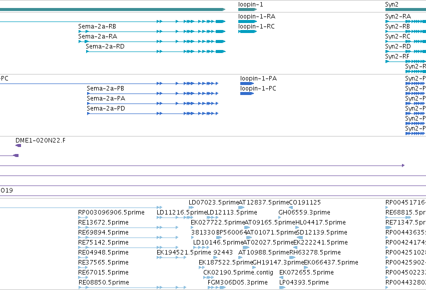The image size is (426, 290).
Task: Click EST AT09165.5prime
Action: click(270, 222)
